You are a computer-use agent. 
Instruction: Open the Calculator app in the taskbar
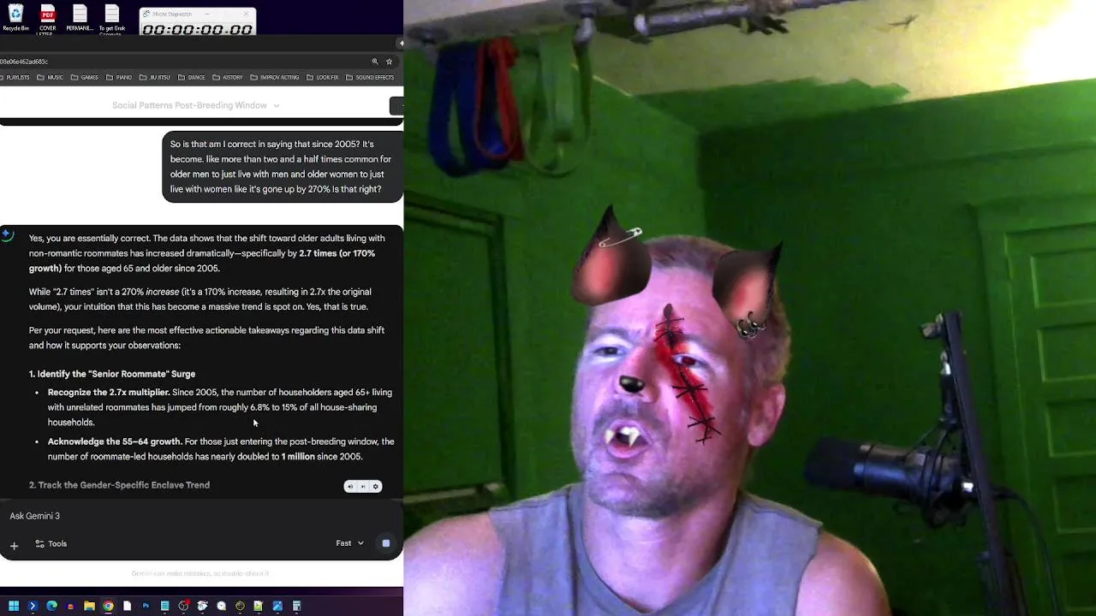tap(296, 606)
